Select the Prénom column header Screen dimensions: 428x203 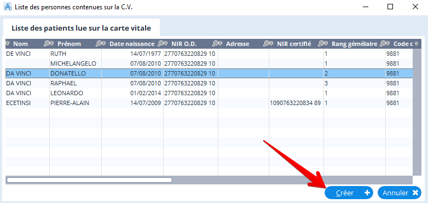[69, 44]
